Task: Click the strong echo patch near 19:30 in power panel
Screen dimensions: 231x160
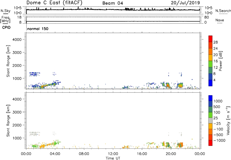Action: 168,85
